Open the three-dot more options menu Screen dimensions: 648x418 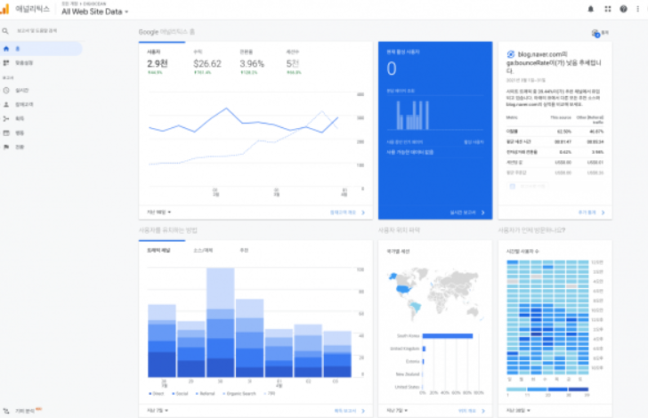click(x=637, y=9)
